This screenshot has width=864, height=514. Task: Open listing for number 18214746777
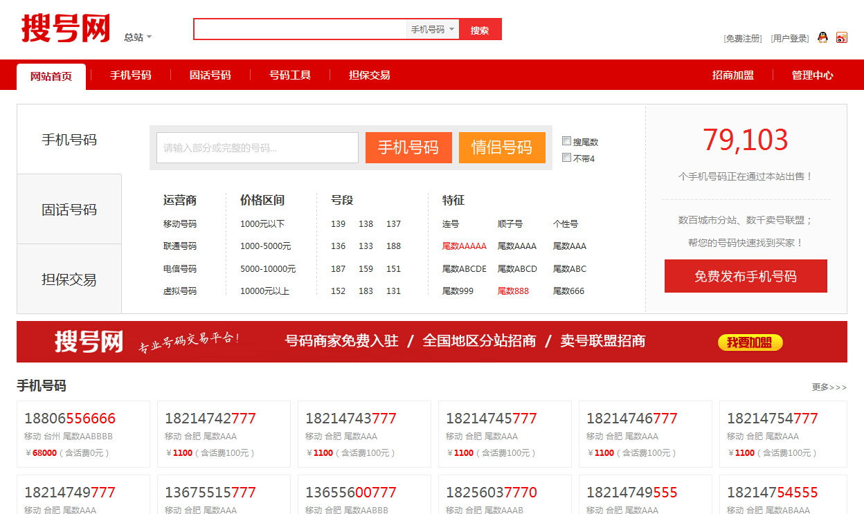[632, 419]
